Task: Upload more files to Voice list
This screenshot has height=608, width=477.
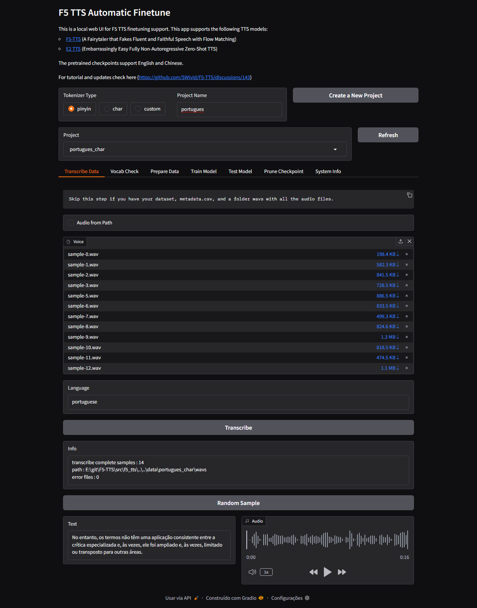Action: point(400,242)
